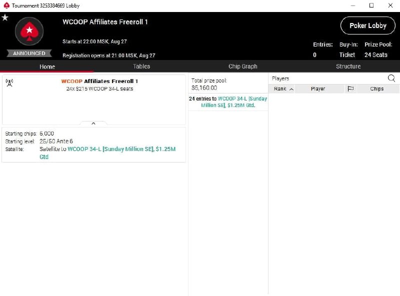Open the Tables tab
400x296 pixels.
pos(141,66)
